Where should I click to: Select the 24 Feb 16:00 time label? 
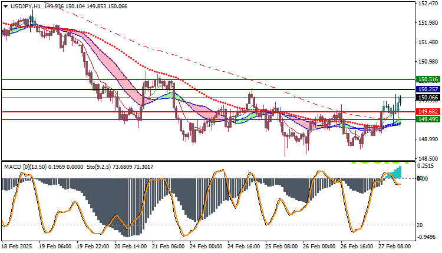click(x=244, y=247)
